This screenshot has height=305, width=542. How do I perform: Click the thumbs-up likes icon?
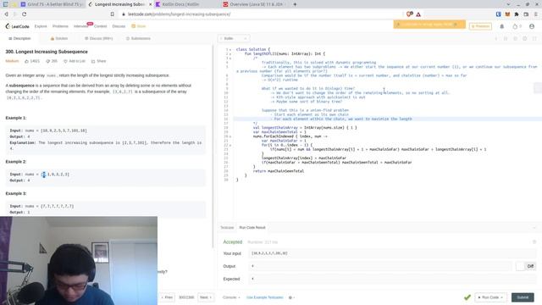26,61
